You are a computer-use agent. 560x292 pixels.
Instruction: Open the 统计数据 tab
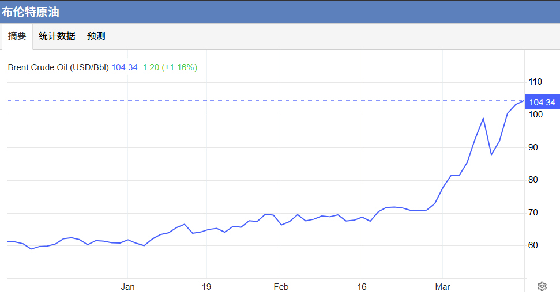[x=57, y=36]
